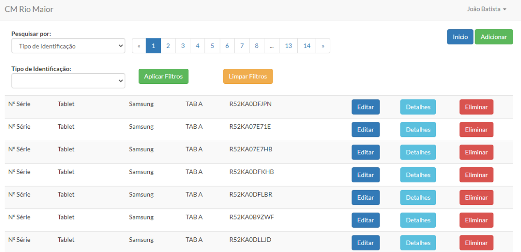The image size is (521, 252).
Task: Jump to pagination page 13
Action: coord(289,46)
